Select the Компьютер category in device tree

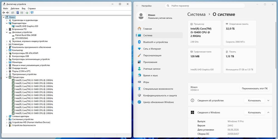coord(17,50)
